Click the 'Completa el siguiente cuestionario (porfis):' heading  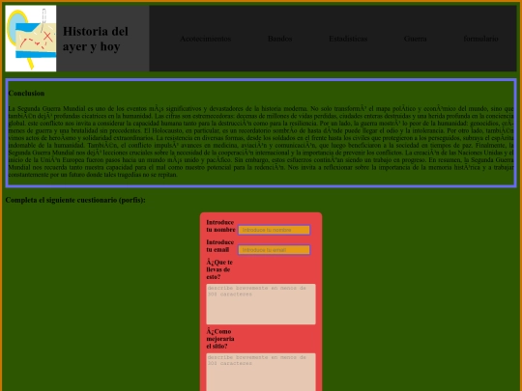(x=75, y=200)
